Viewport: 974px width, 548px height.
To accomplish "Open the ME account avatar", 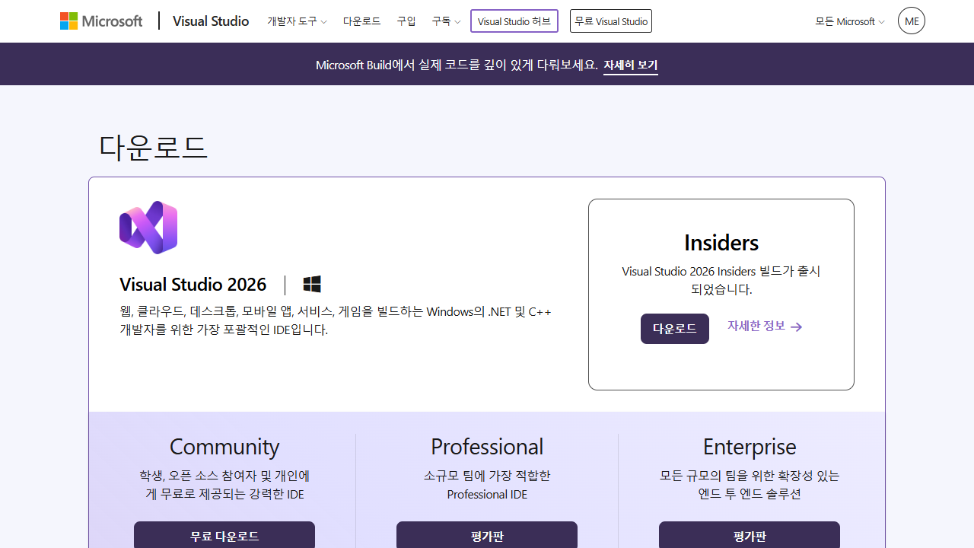I will click(912, 21).
